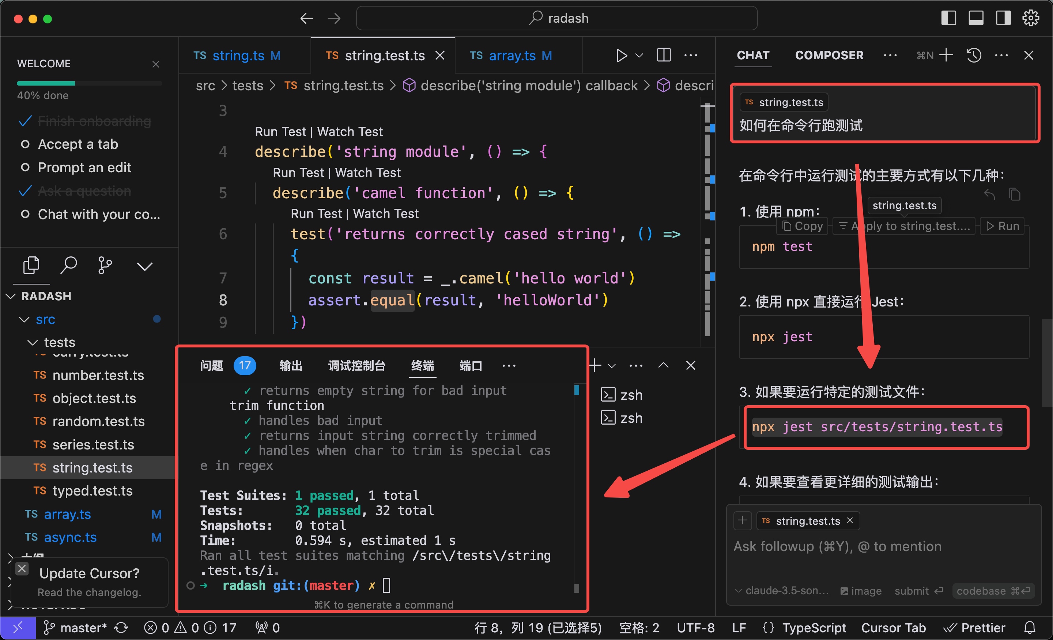This screenshot has width=1053, height=640.
Task: Close the AI chat pane
Action: [1029, 55]
